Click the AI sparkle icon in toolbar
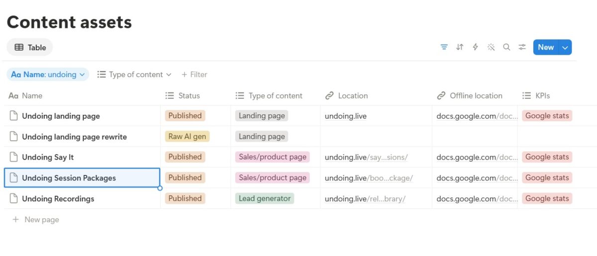 point(491,47)
